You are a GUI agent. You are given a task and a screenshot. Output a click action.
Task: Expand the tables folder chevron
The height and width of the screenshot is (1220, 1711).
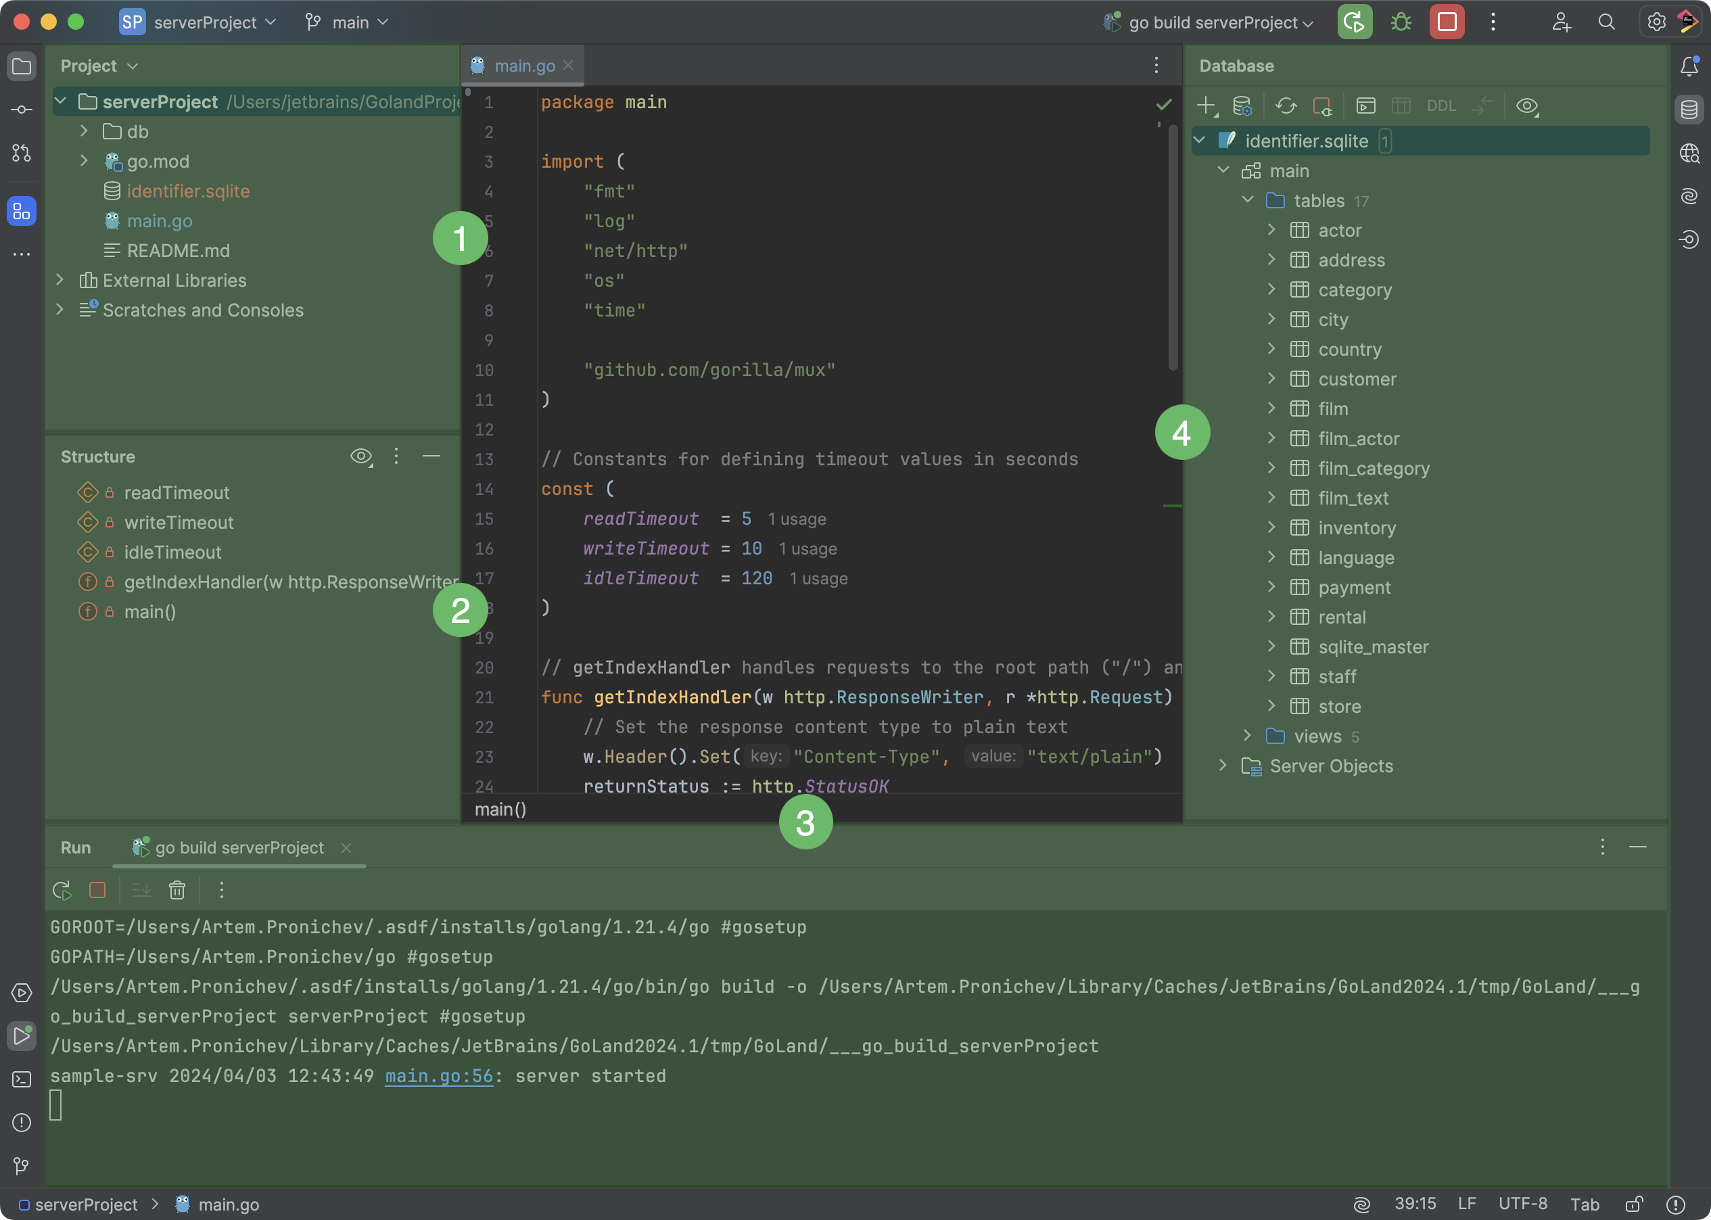point(1247,201)
